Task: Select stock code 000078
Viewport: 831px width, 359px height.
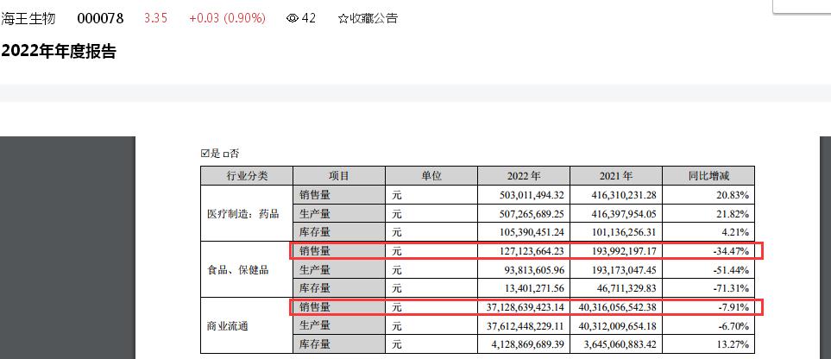Action: click(x=100, y=19)
